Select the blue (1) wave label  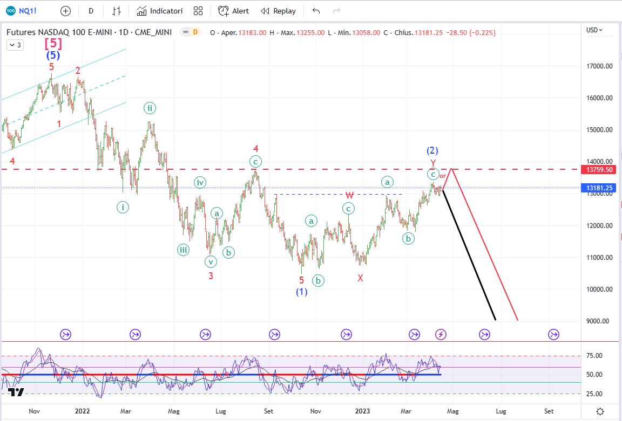301,292
